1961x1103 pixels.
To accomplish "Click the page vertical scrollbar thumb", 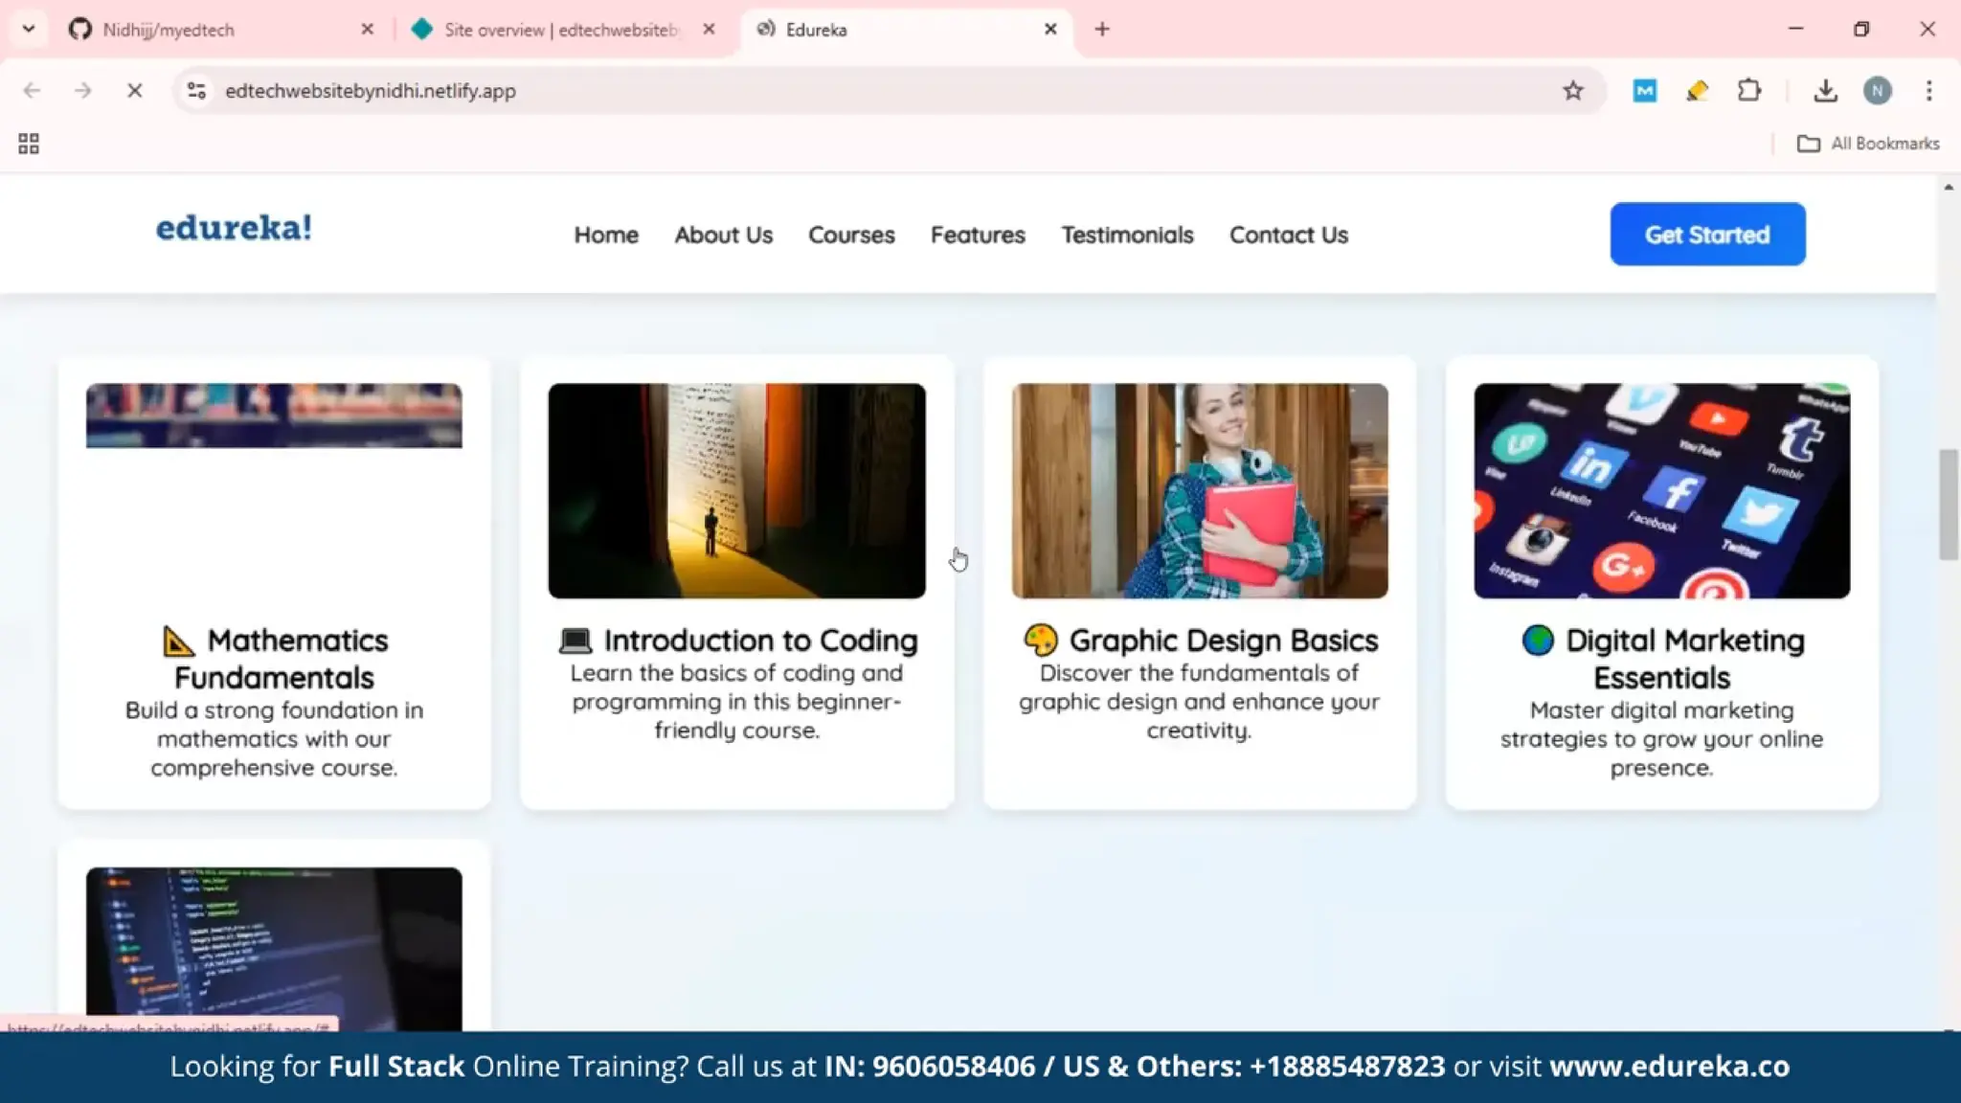I will 1949,504.
